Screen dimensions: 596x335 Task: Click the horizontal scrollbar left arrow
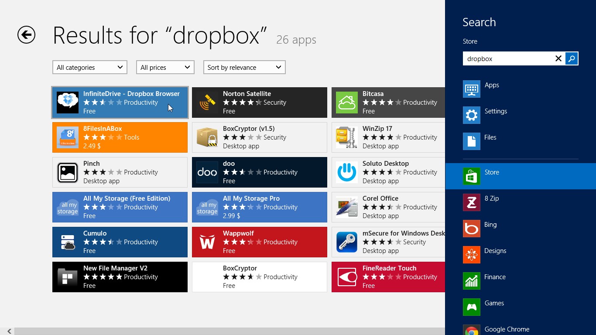[x=9, y=332]
